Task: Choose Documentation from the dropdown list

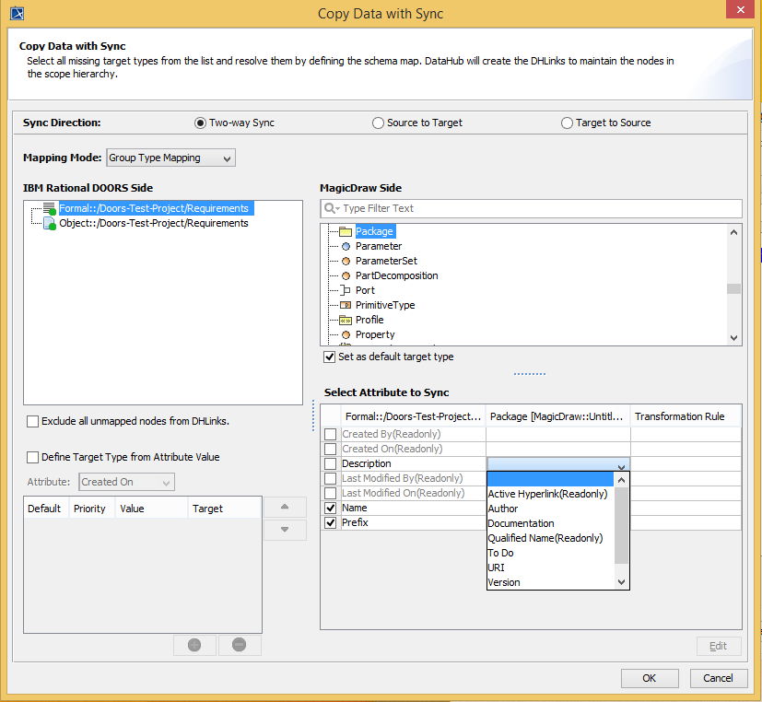Action: [x=521, y=523]
